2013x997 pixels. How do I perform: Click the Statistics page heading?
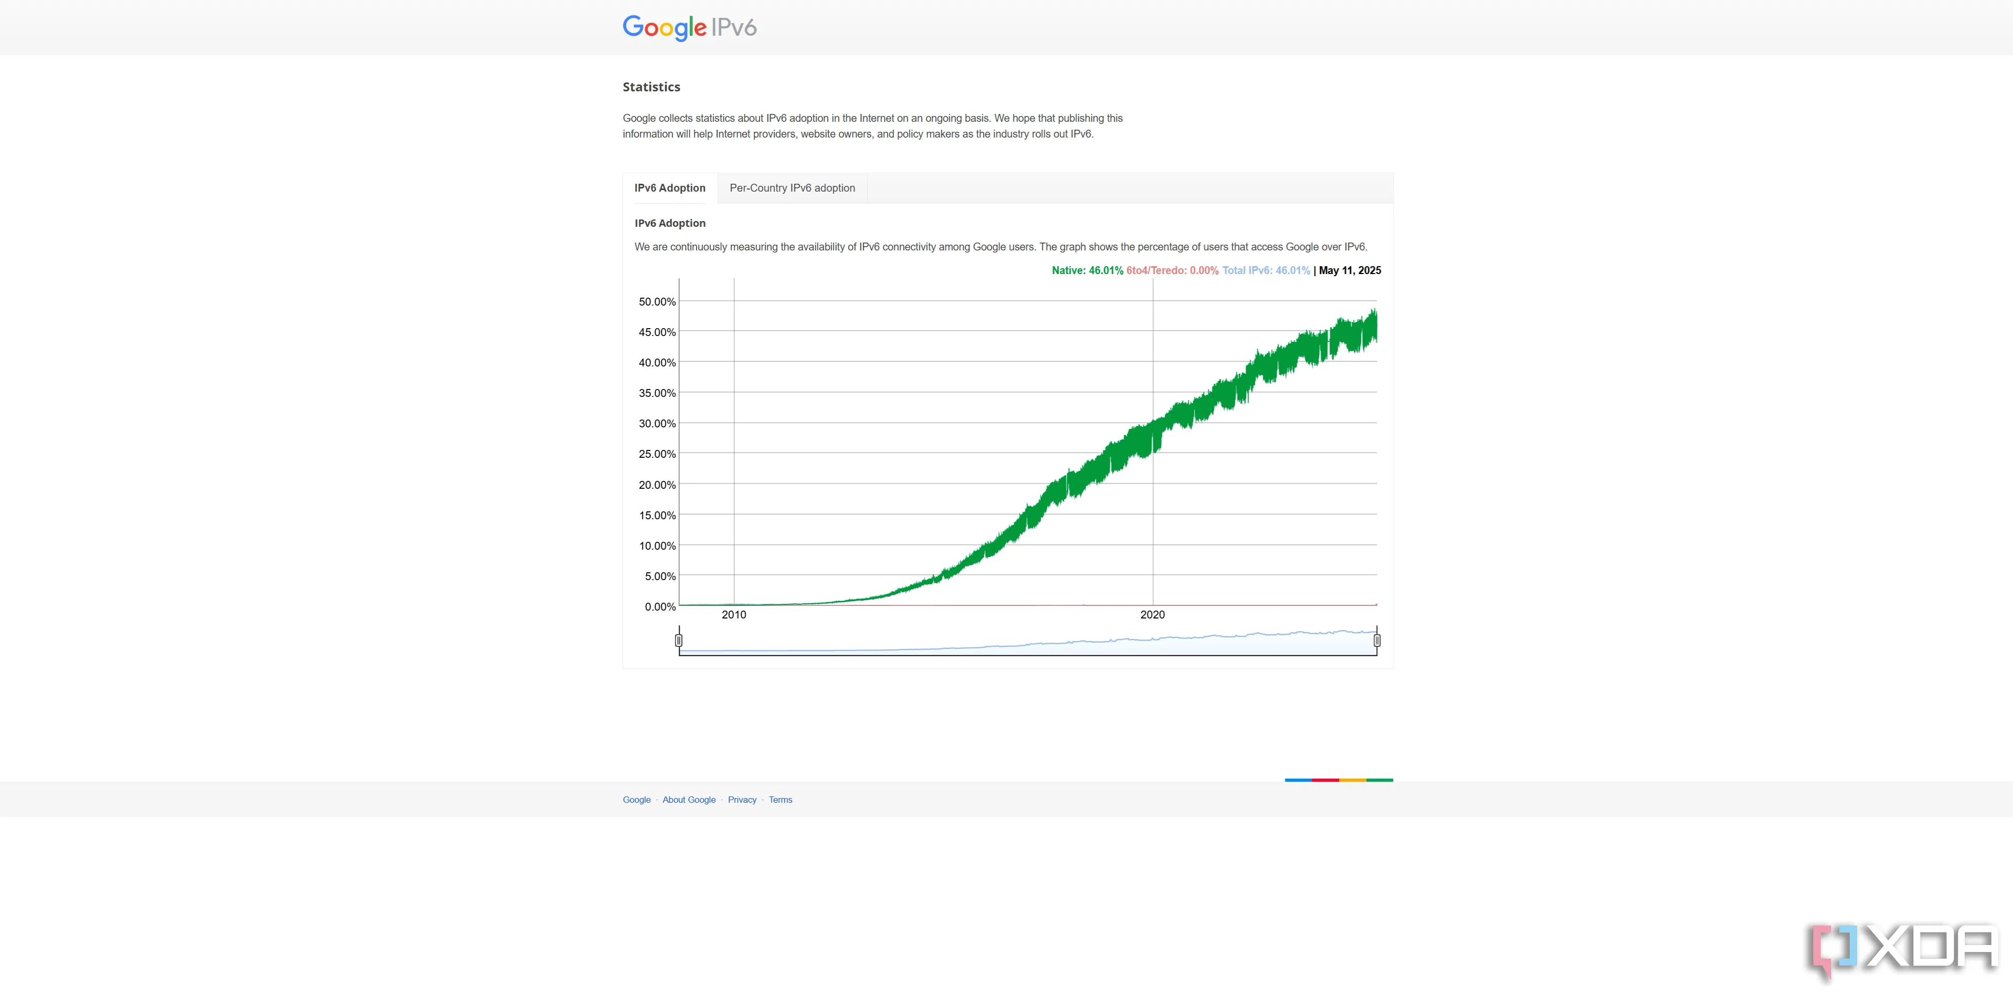point(651,87)
